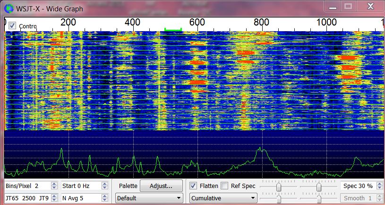Click the green JT65 receive marker on frequency scale

point(173,29)
